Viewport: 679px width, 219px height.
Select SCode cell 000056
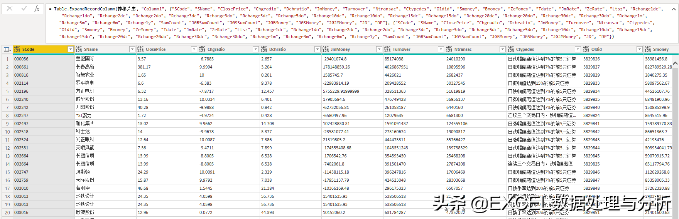click(x=44, y=59)
